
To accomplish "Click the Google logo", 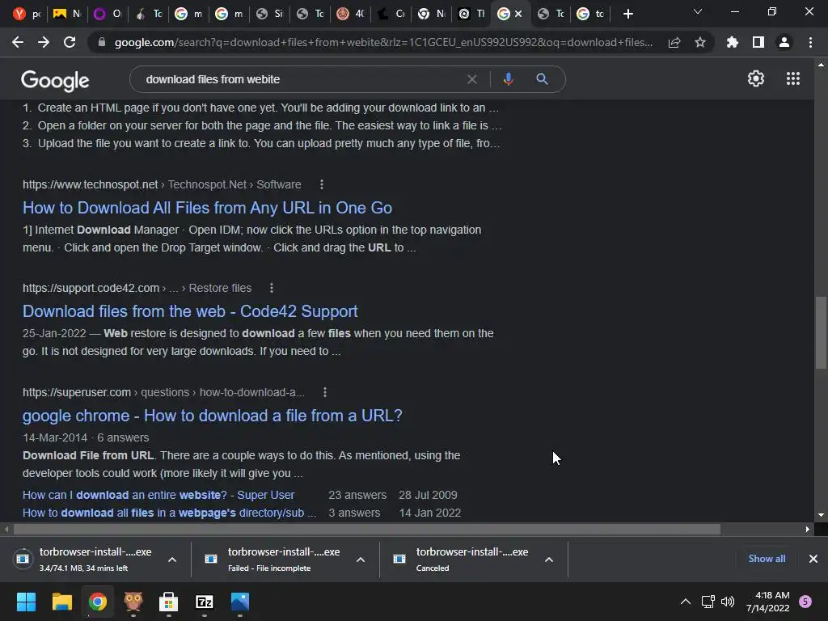I will pyautogui.click(x=55, y=80).
